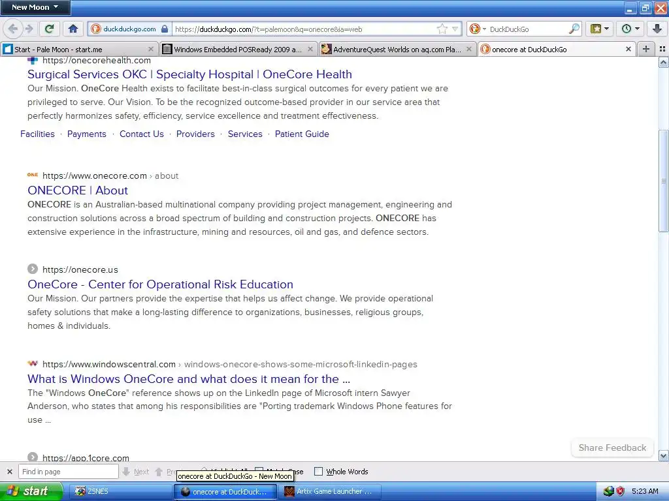Click the arrow icon beside app.1core.com URL

tap(33, 457)
